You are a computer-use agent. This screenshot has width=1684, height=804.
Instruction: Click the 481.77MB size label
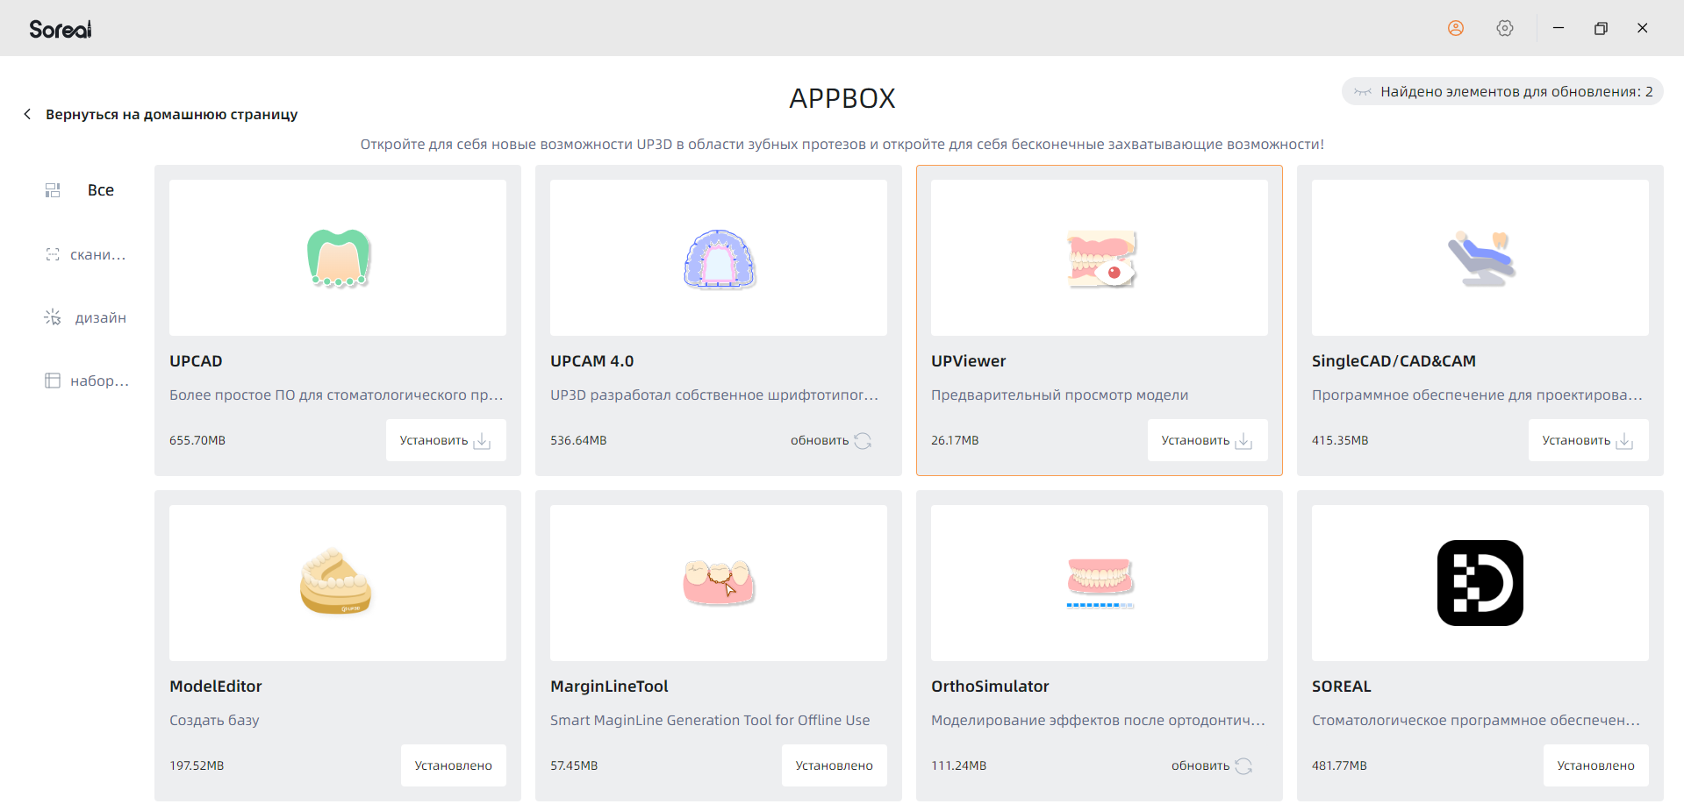(x=1339, y=765)
